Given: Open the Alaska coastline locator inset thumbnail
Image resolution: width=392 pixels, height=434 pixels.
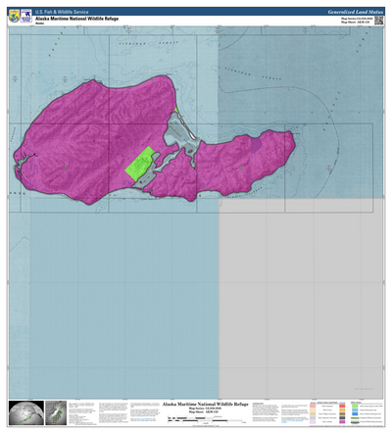Looking at the screenshot, I should pos(56,413).
